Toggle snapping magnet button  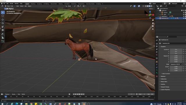tap(78, 6)
